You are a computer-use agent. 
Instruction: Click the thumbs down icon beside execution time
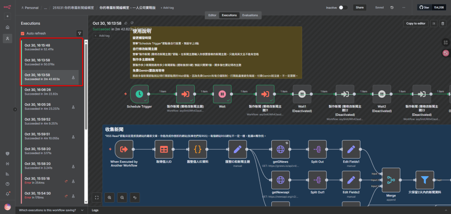click(x=132, y=23)
